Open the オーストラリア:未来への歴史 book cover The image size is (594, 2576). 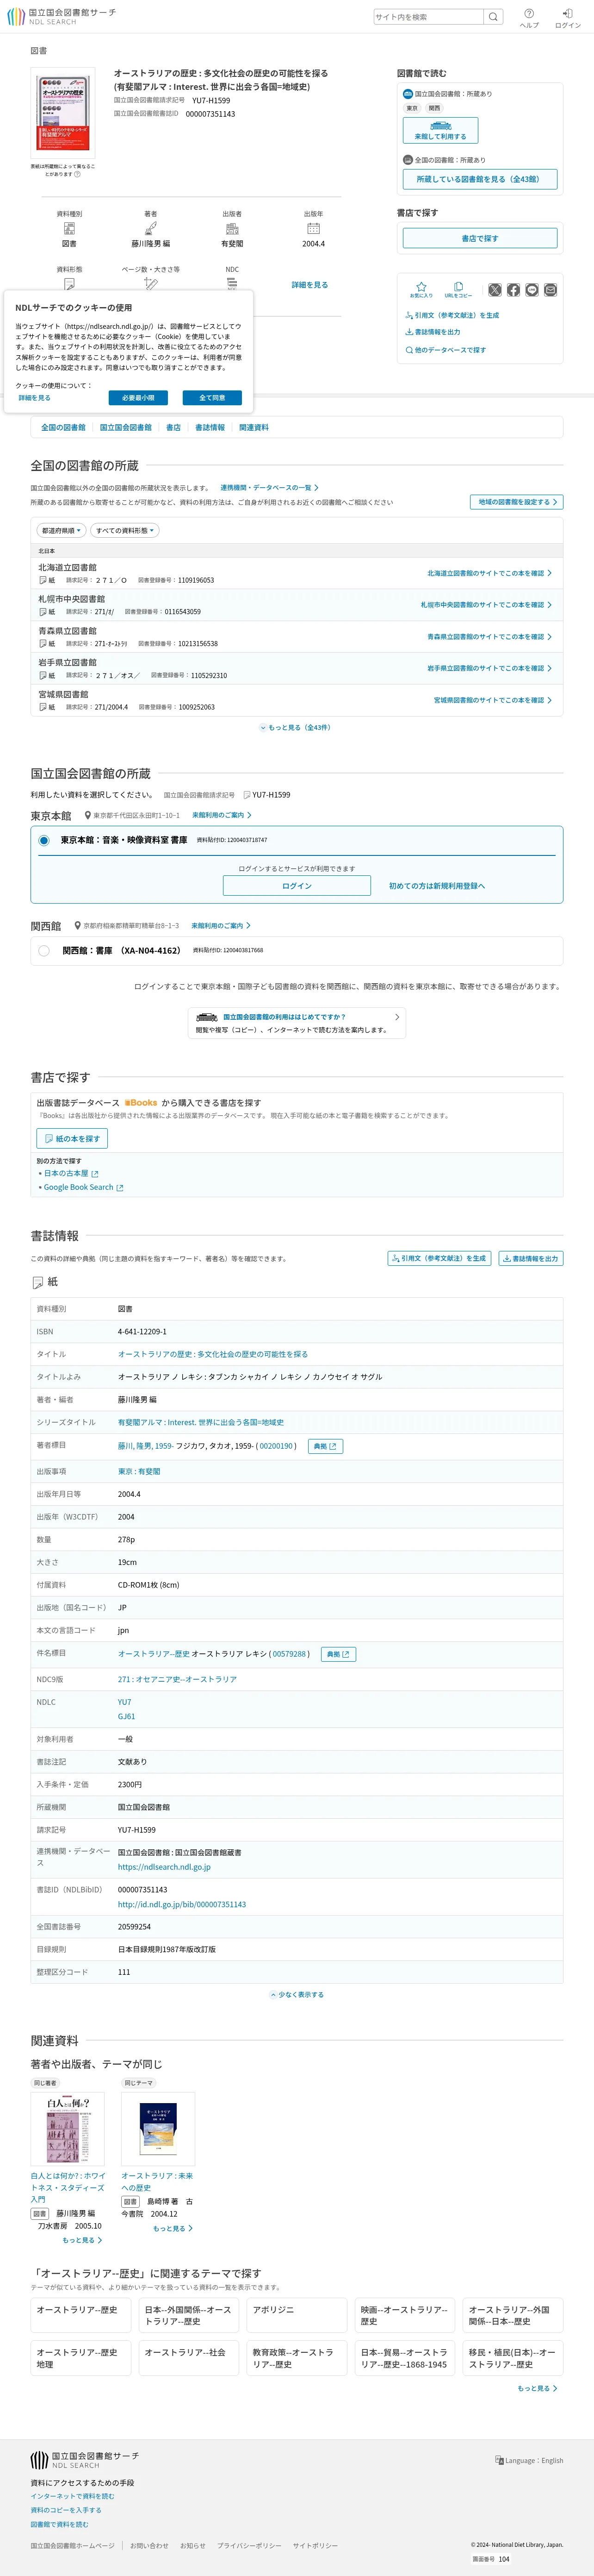click(159, 2130)
